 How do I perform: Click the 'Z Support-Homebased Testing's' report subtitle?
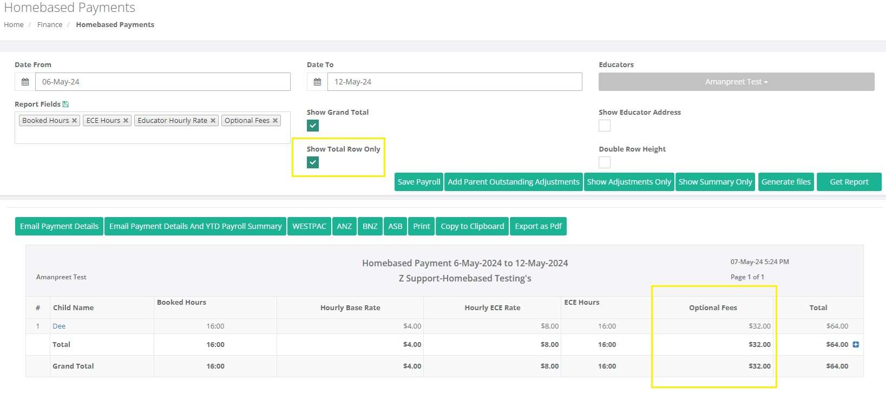click(x=465, y=278)
